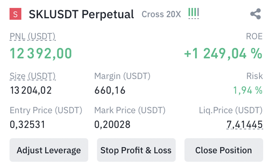Screen dimensions: 274x165
Task: Tap the Liq.Price (USDT) label
Action: [x=231, y=110]
